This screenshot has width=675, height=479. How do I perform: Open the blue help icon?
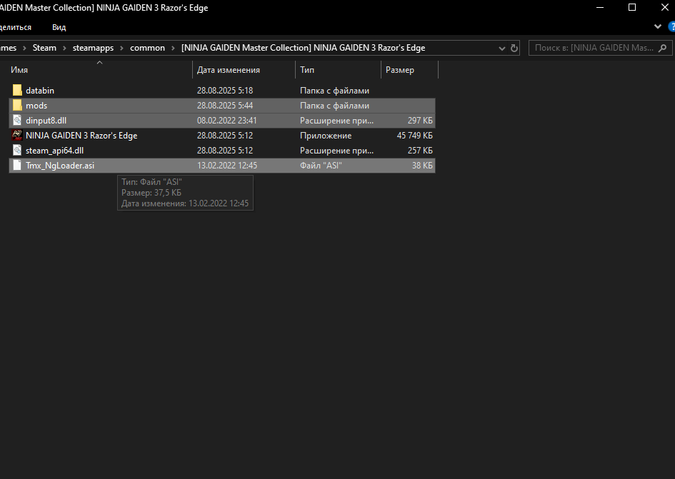pyautogui.click(x=672, y=26)
